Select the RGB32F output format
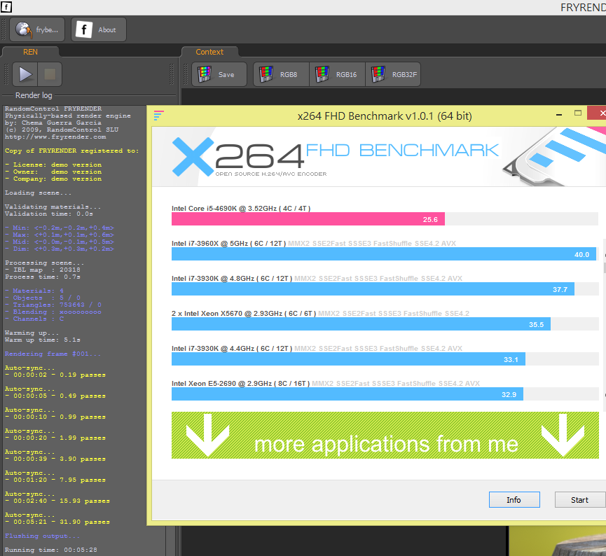The image size is (606, 556). pyautogui.click(x=393, y=74)
